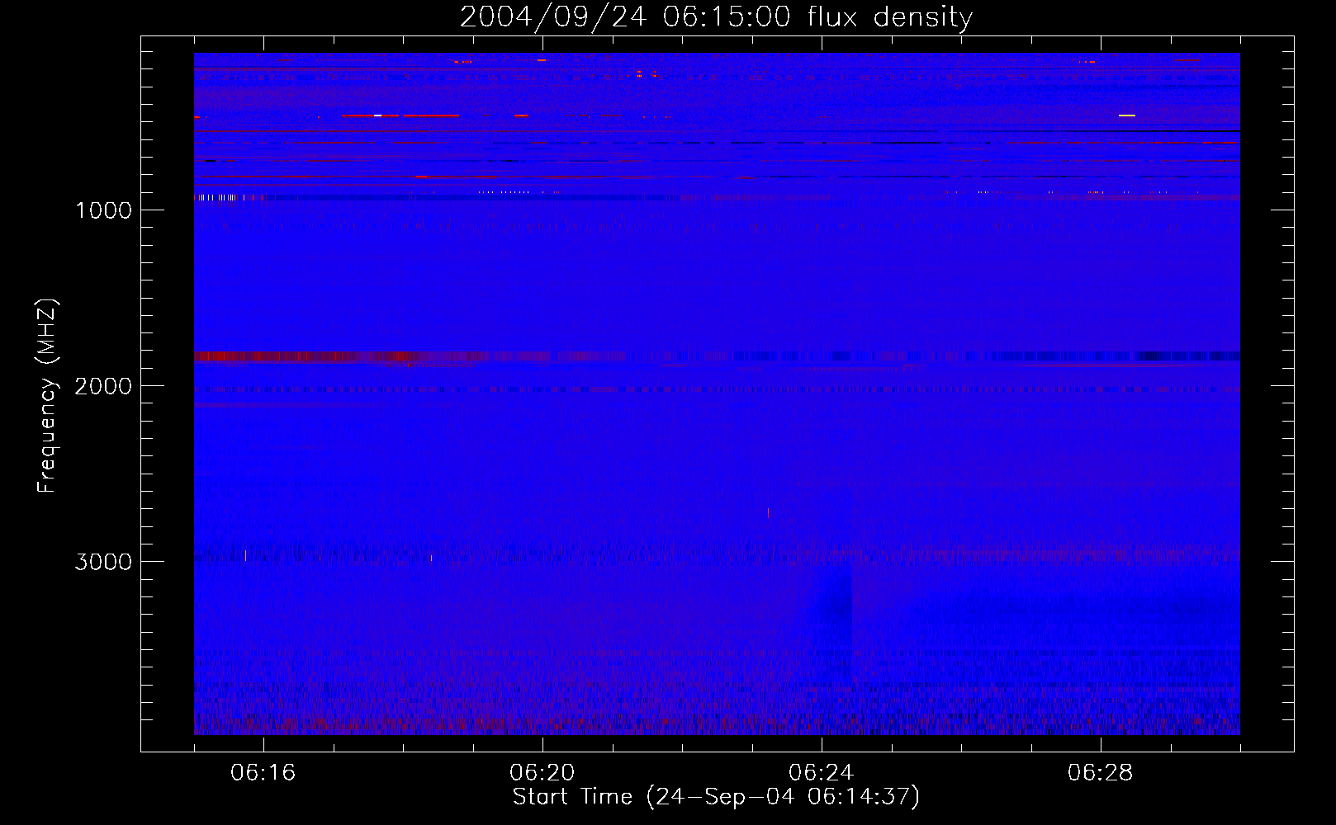Click the 1000 frequency tick label

(x=103, y=210)
